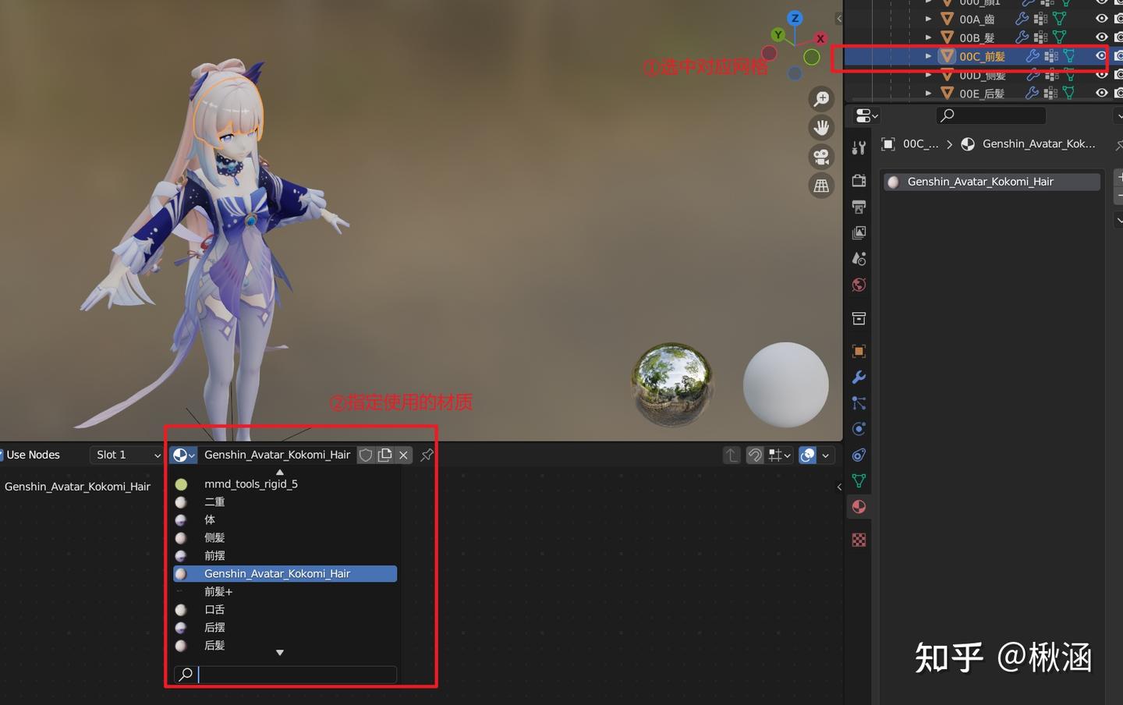The width and height of the screenshot is (1123, 705).
Task: Switch to the World properties tab
Action: coord(859,285)
